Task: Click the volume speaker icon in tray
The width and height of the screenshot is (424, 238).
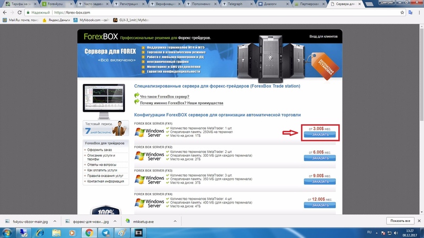Action: point(396,233)
